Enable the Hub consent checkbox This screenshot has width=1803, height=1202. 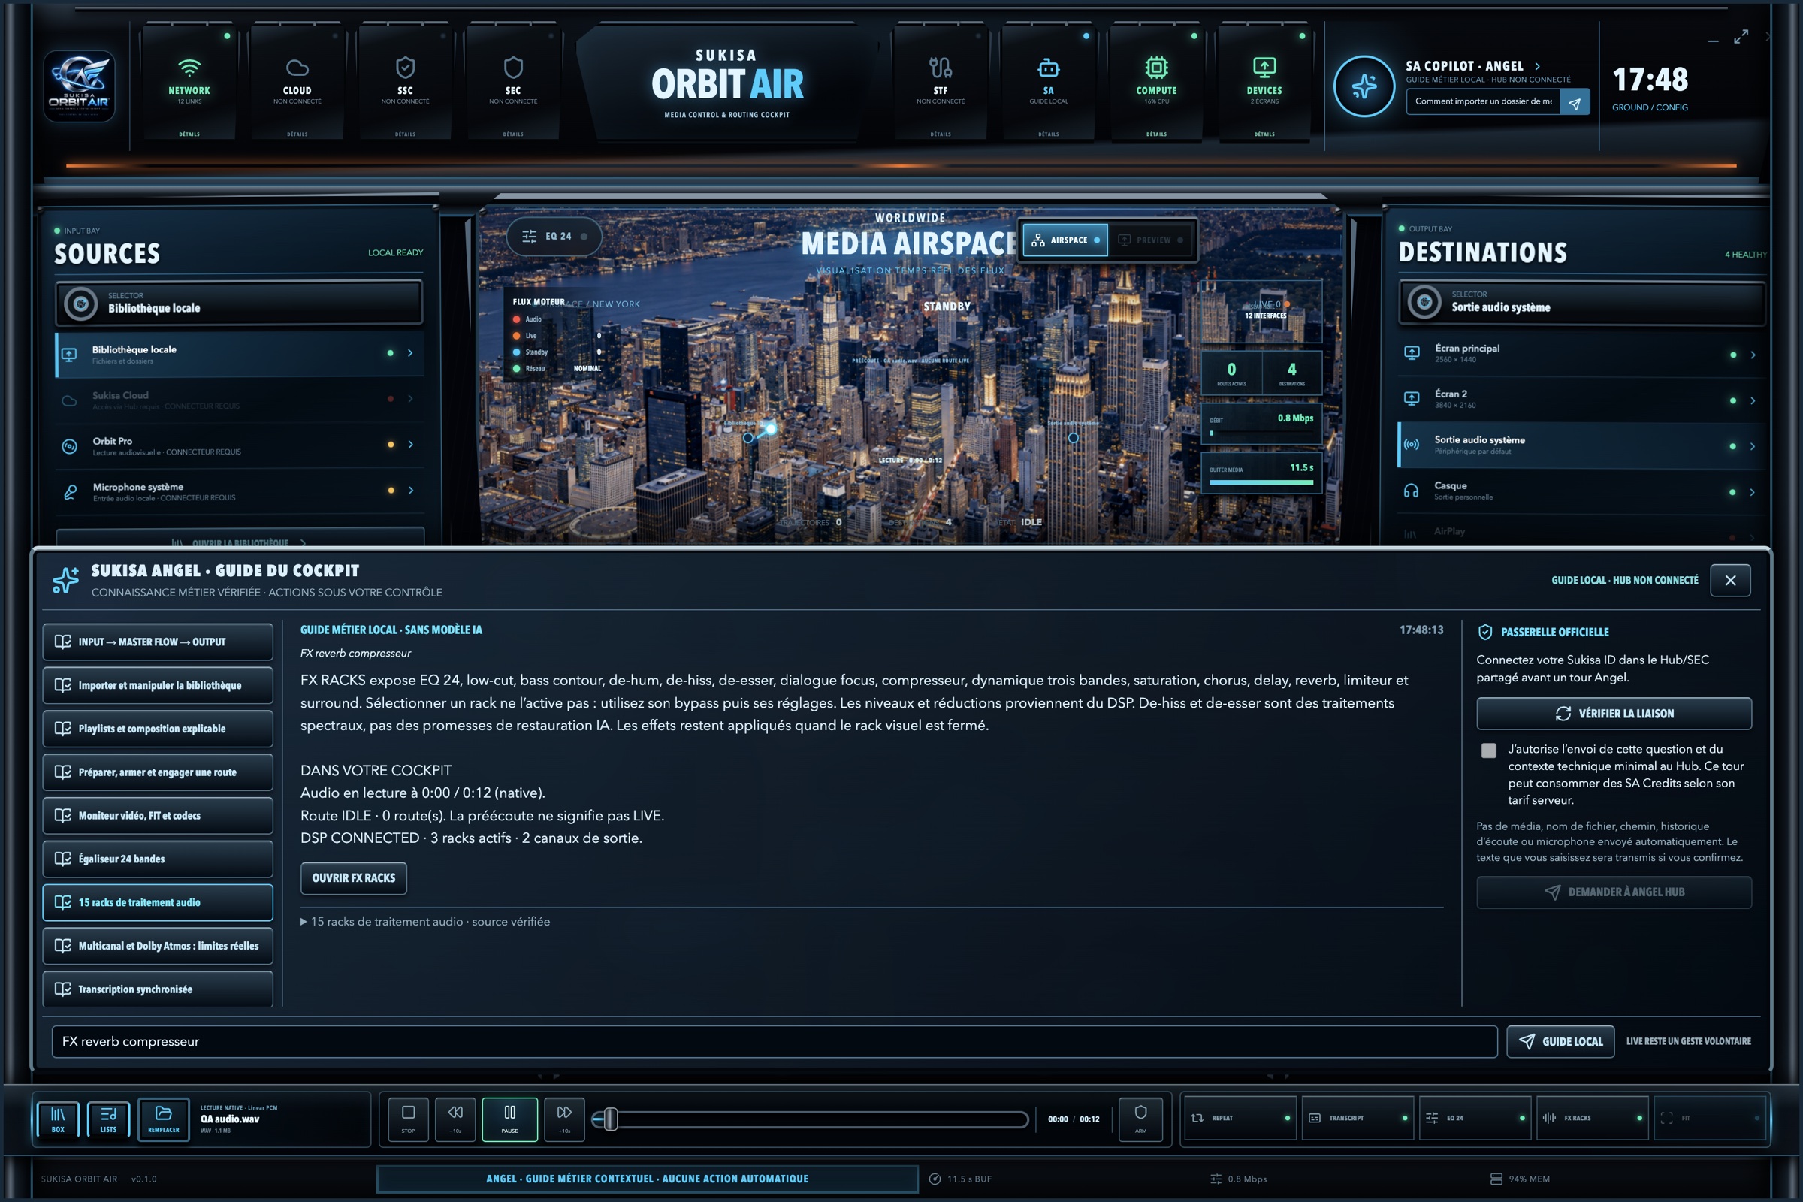point(1489,750)
